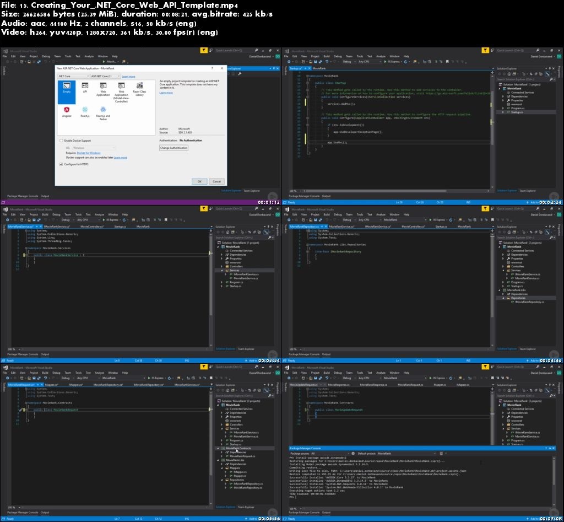
Task: Pick the React.js template icon
Action: pos(85,112)
